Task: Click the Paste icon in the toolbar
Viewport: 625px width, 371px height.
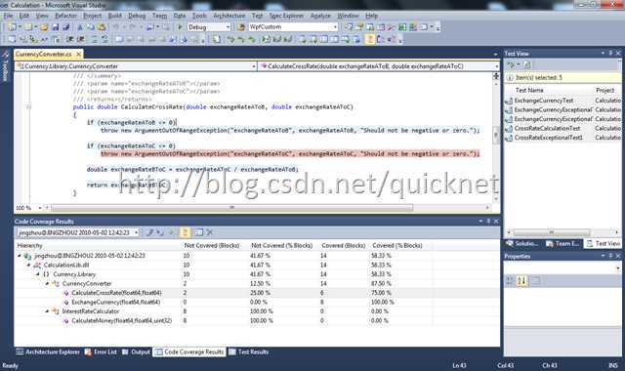Action: click(x=102, y=27)
